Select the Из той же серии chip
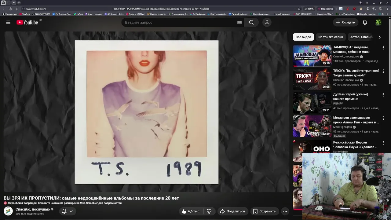 click(331, 37)
